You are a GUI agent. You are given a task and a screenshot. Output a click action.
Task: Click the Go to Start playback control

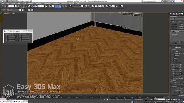(166, 99)
